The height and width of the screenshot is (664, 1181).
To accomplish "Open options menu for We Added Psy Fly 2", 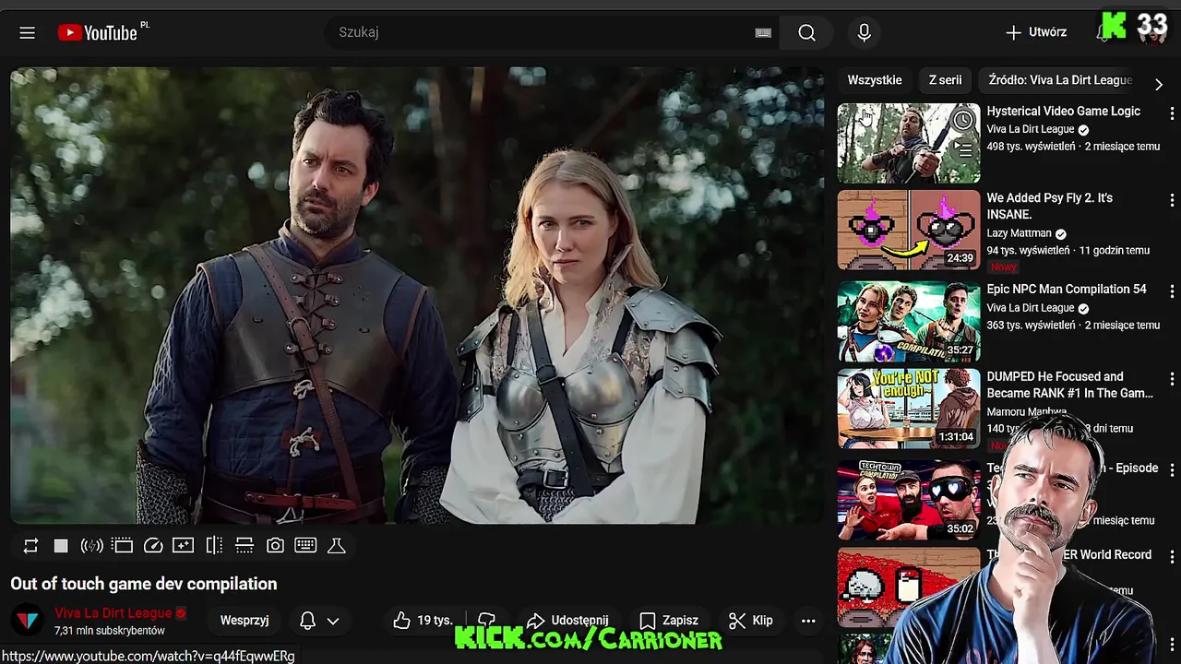I will click(x=1172, y=200).
